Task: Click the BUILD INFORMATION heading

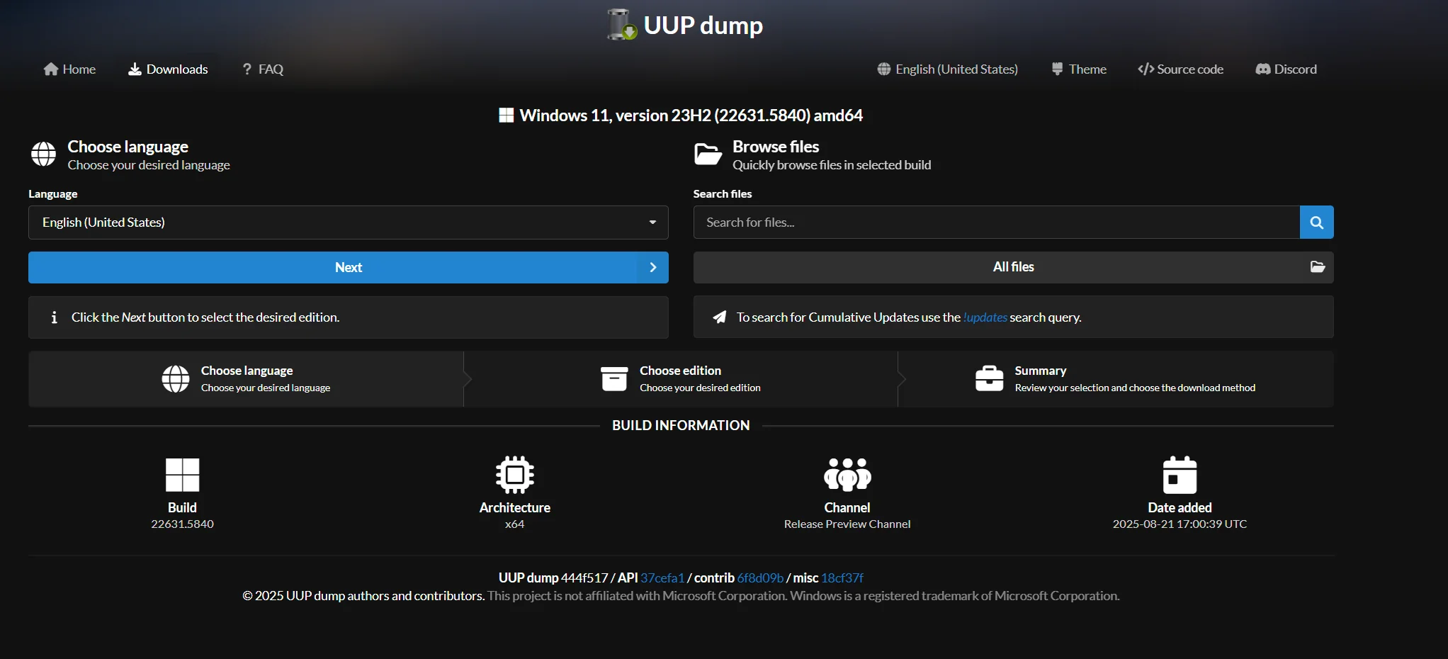Action: 681,425
